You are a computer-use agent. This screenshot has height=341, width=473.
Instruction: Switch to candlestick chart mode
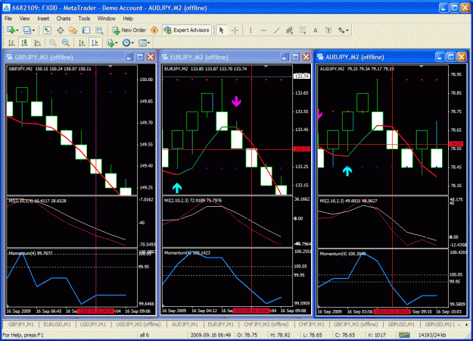24,43
